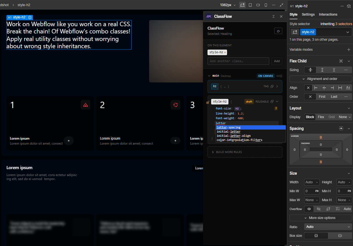Collapse 'Alignment and order' expander
The height and width of the screenshot is (246, 353).
click(321, 79)
